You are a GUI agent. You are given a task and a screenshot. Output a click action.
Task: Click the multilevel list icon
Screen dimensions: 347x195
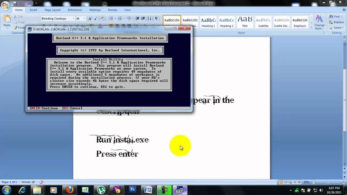click(129, 18)
